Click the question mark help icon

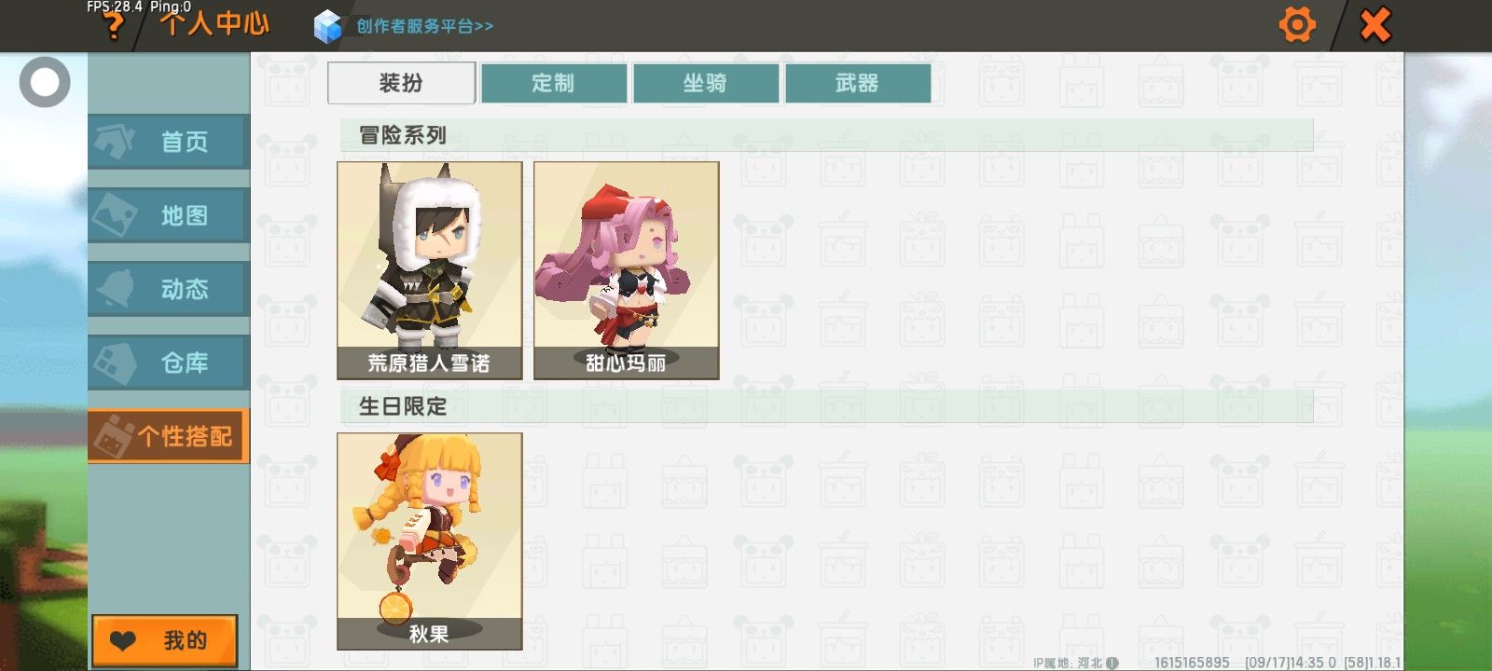pos(114,25)
